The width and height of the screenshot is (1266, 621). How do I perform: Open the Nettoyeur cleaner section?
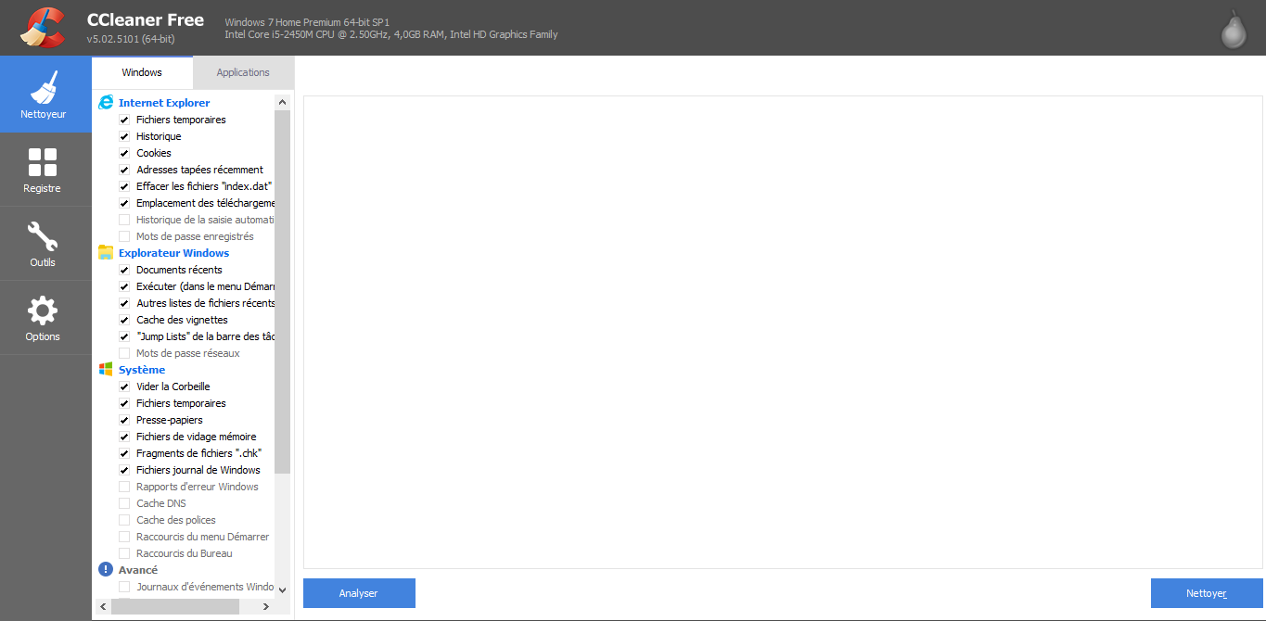pos(45,94)
